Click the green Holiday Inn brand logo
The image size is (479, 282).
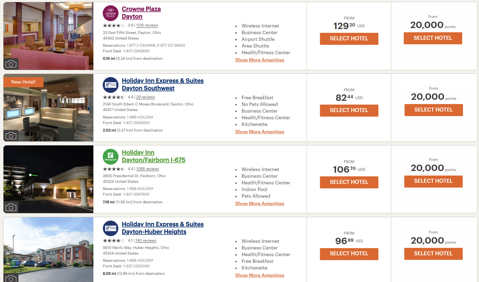[x=110, y=157]
